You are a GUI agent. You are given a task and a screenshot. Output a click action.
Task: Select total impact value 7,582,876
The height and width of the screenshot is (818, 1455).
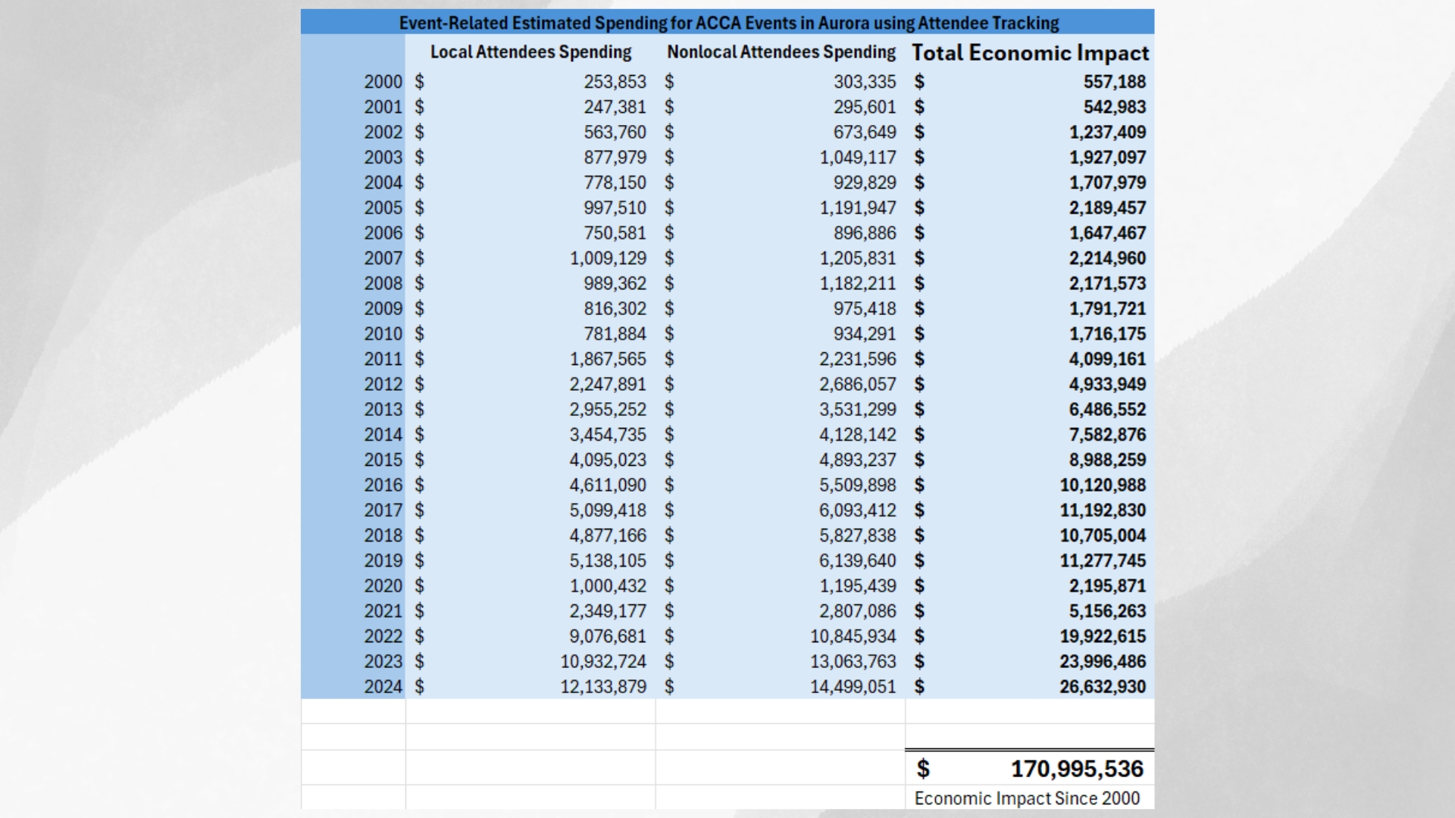1108,435
